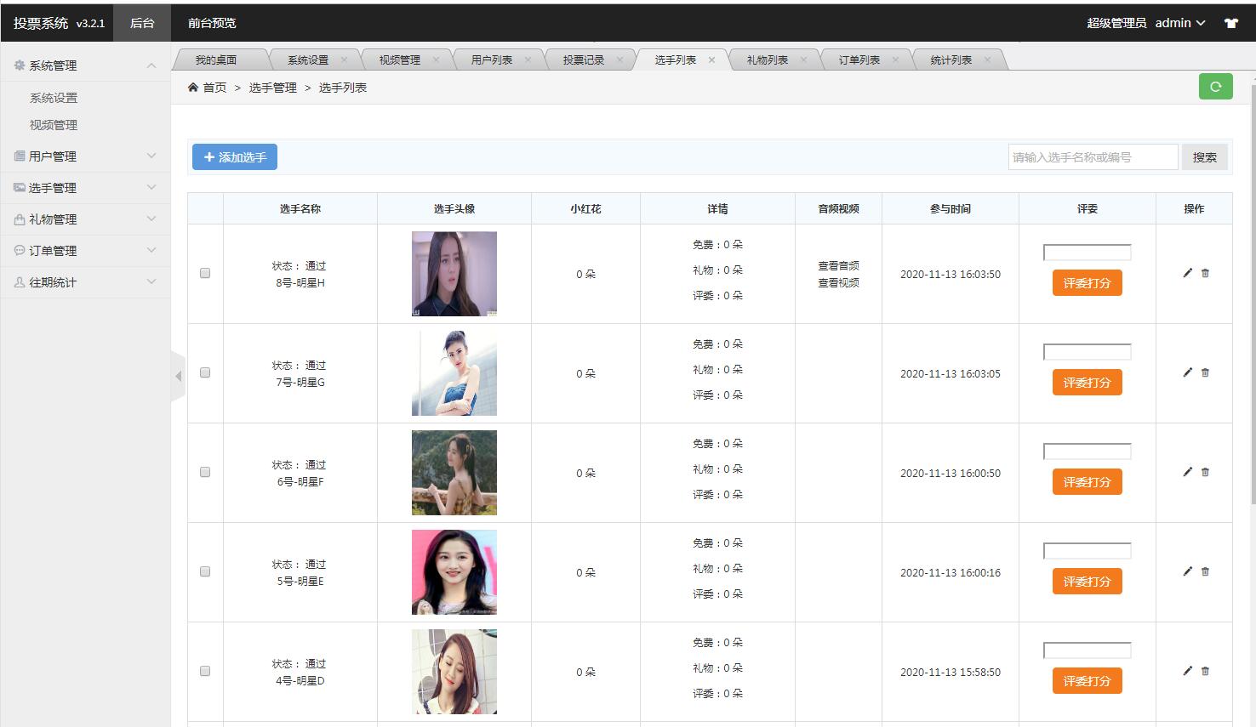Click the trash icon for 5号-明星E
1256x727 pixels.
coord(1205,571)
